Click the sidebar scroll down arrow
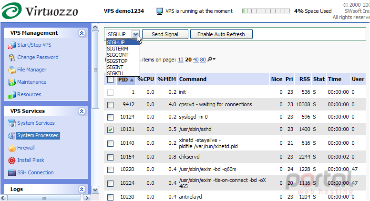Image resolution: width=370 pixels, height=201 pixels. coord(95,190)
